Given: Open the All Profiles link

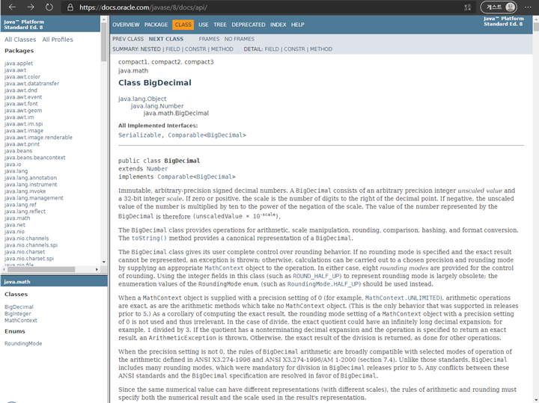Looking at the screenshot, I should point(58,40).
